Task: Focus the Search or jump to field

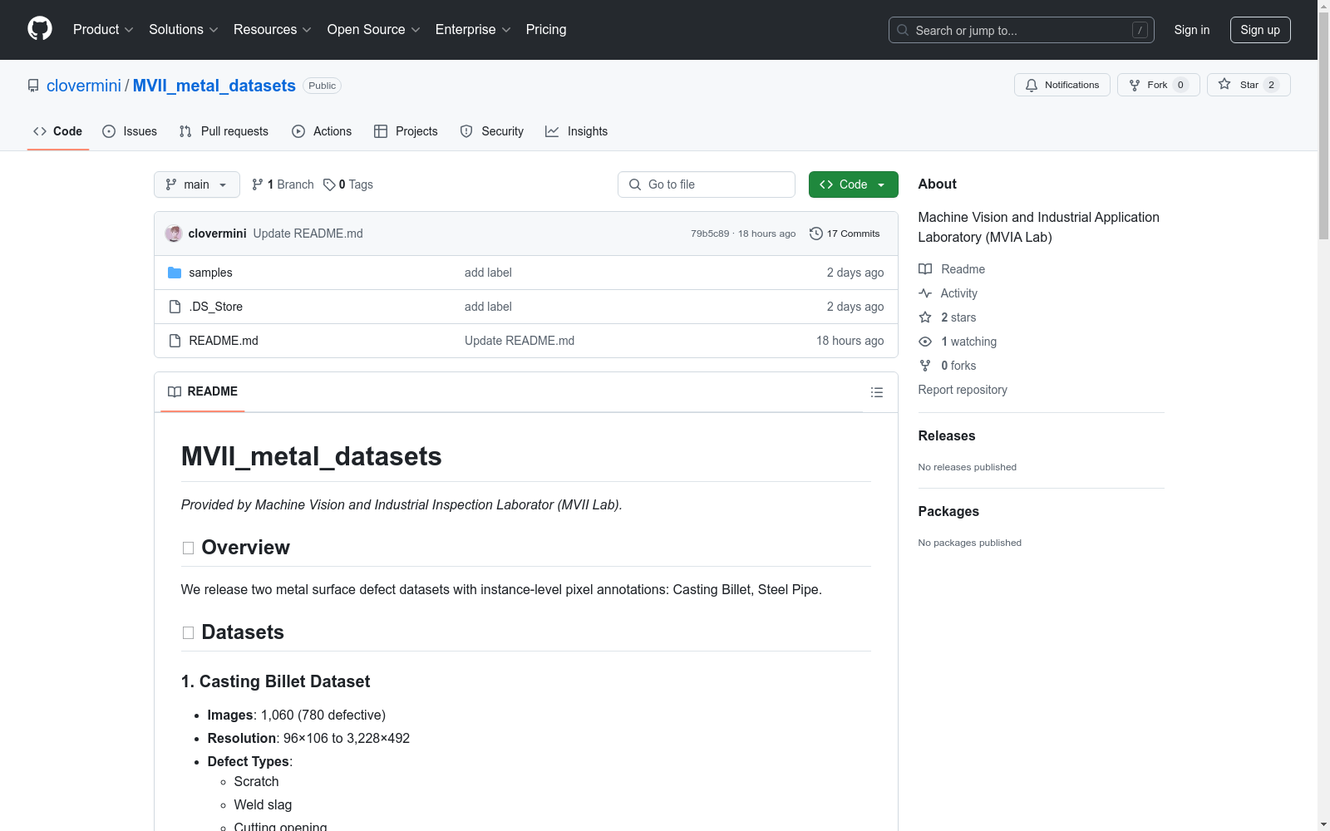Action: tap(1021, 30)
